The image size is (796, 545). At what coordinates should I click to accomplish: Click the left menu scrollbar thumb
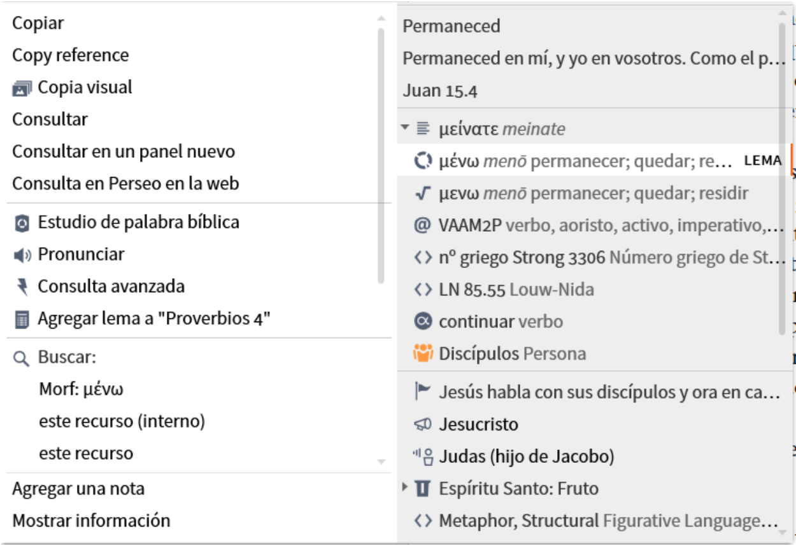point(381,156)
